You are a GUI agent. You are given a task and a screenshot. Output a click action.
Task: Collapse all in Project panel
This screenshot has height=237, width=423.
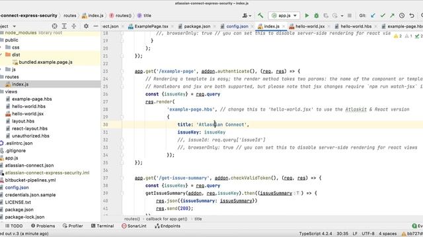pos(73,26)
